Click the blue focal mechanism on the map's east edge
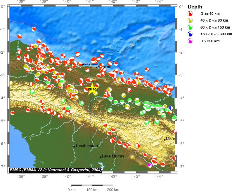Screen dimensions: 232x191 pyautogui.click(x=170, y=108)
